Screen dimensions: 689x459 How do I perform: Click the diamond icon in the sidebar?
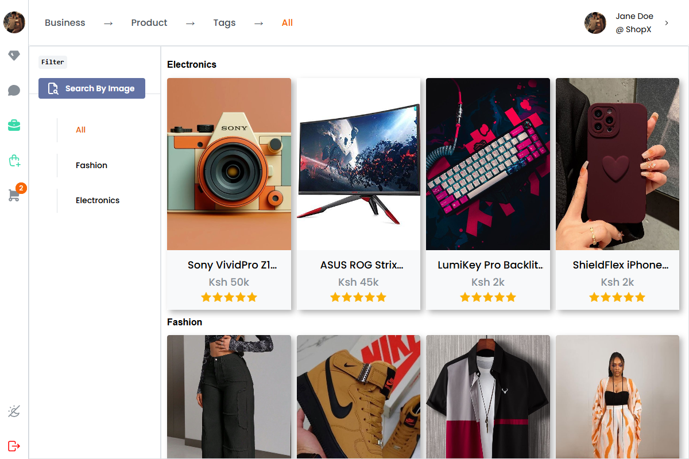(14, 56)
